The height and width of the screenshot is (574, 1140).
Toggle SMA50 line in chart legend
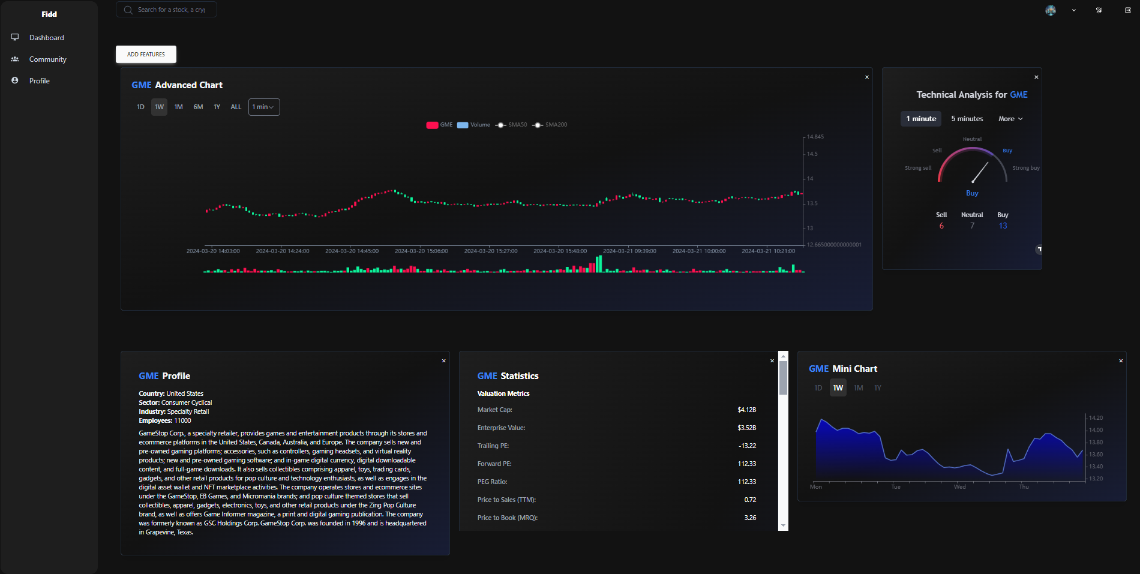[x=511, y=125]
